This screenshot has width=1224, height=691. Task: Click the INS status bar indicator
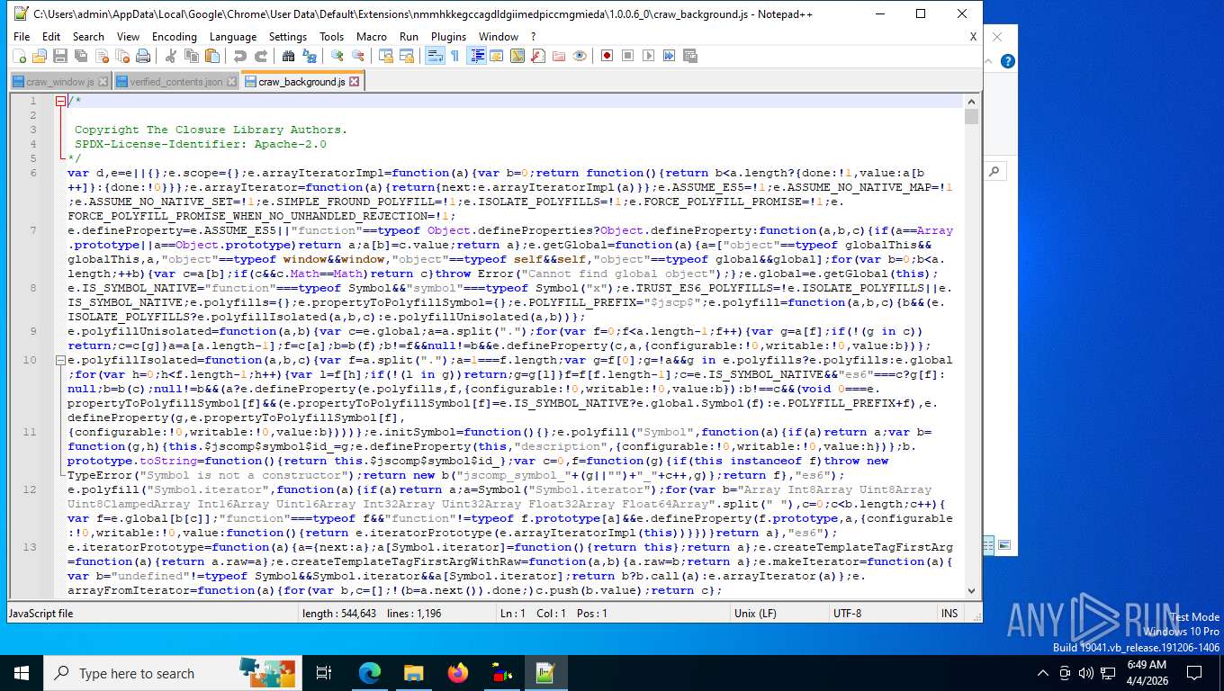coord(949,613)
